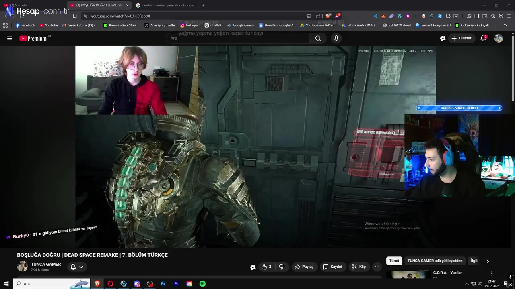Click the taskbar search box 'Ara'
This screenshot has width=515, height=289.
click(51, 284)
